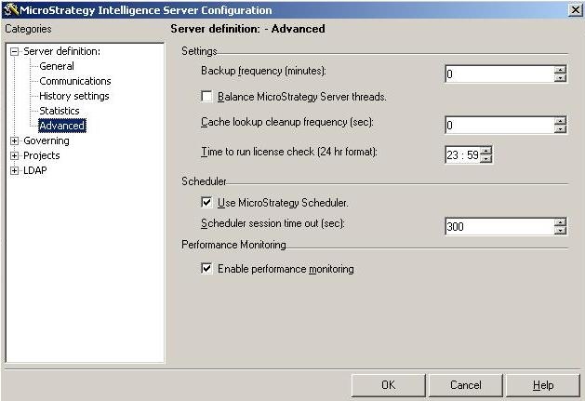Select the Governing tree label
The height and width of the screenshot is (401, 585).
point(47,140)
